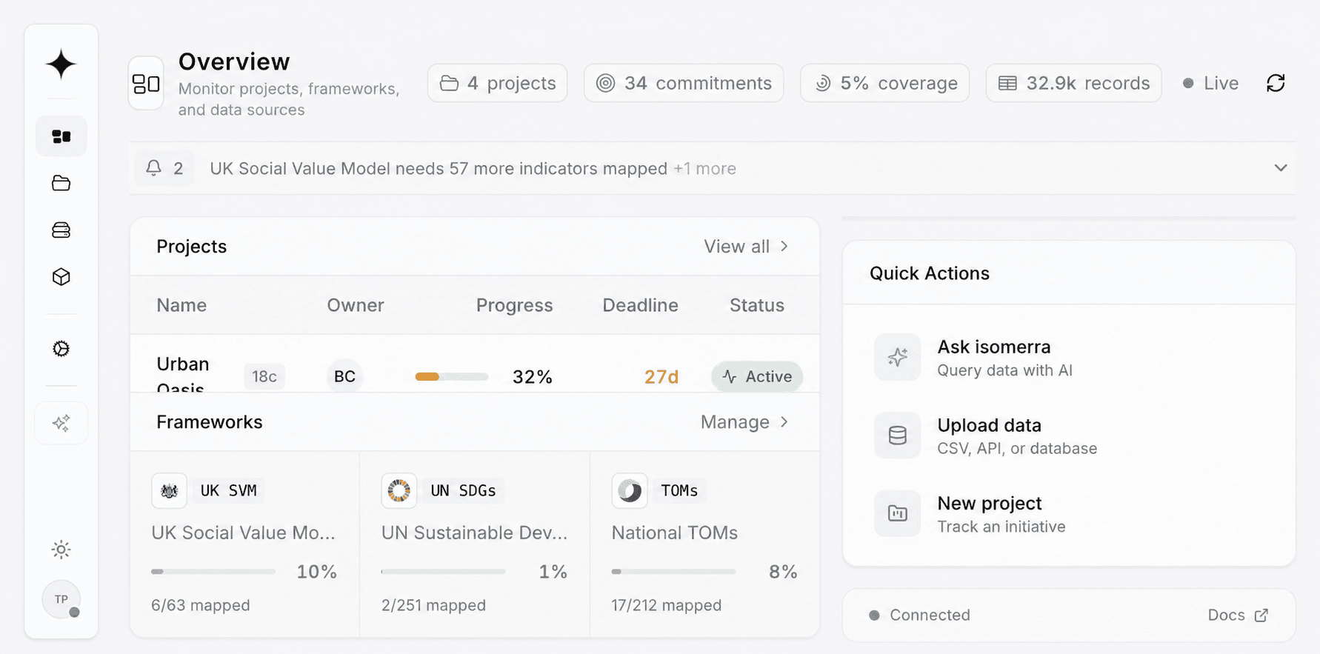Click the Upload data database icon
1320x654 pixels.
(x=898, y=436)
